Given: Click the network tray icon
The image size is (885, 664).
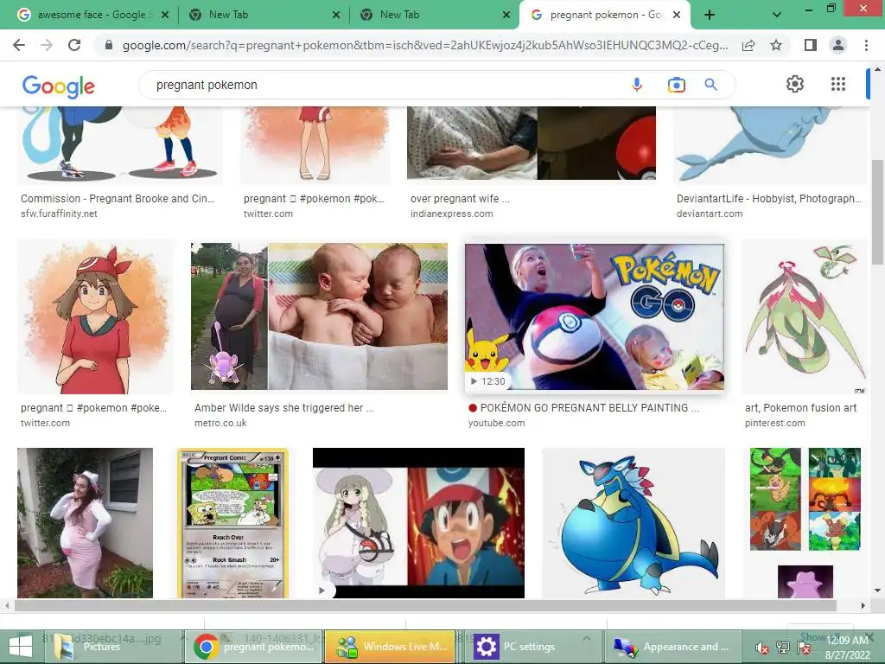Looking at the screenshot, I should click(783, 648).
